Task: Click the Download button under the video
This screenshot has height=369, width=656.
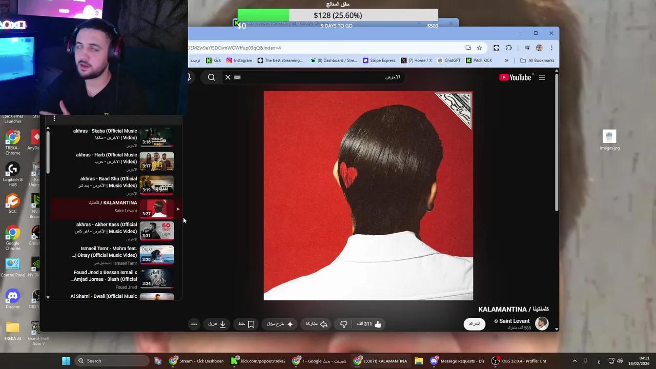Action: (217, 324)
